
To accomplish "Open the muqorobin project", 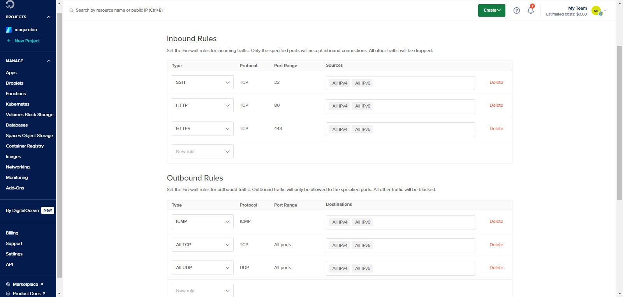I will pyautogui.click(x=26, y=30).
